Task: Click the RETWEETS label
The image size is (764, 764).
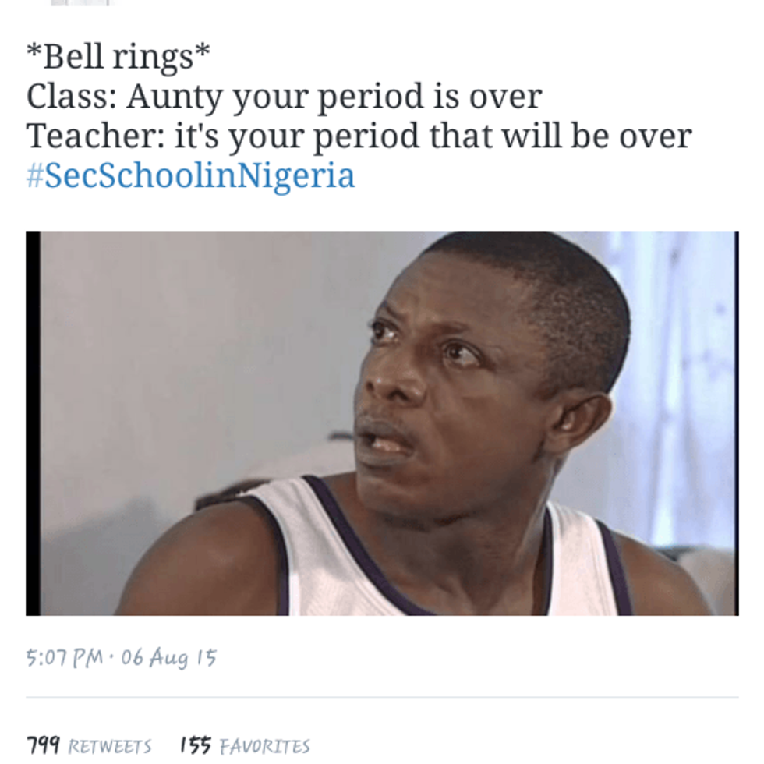Action: coord(110,746)
